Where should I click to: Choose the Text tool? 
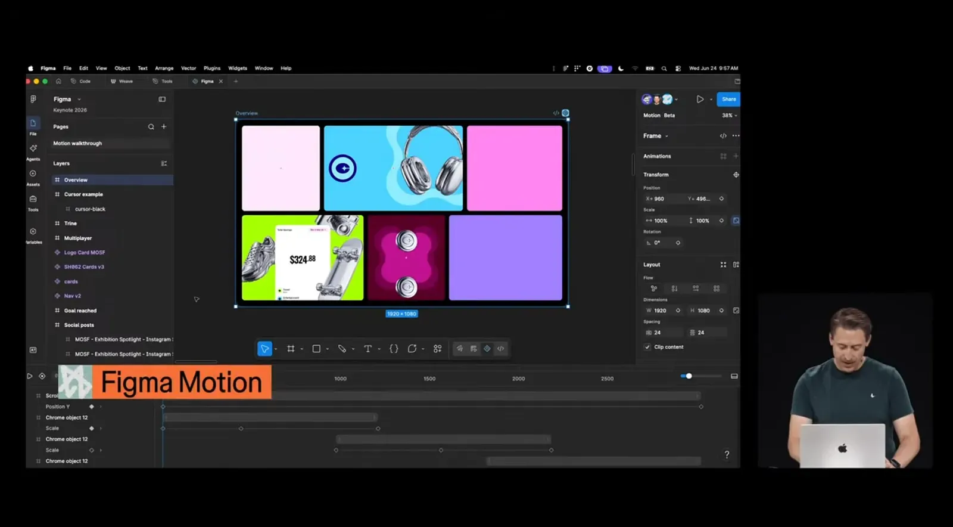point(368,349)
